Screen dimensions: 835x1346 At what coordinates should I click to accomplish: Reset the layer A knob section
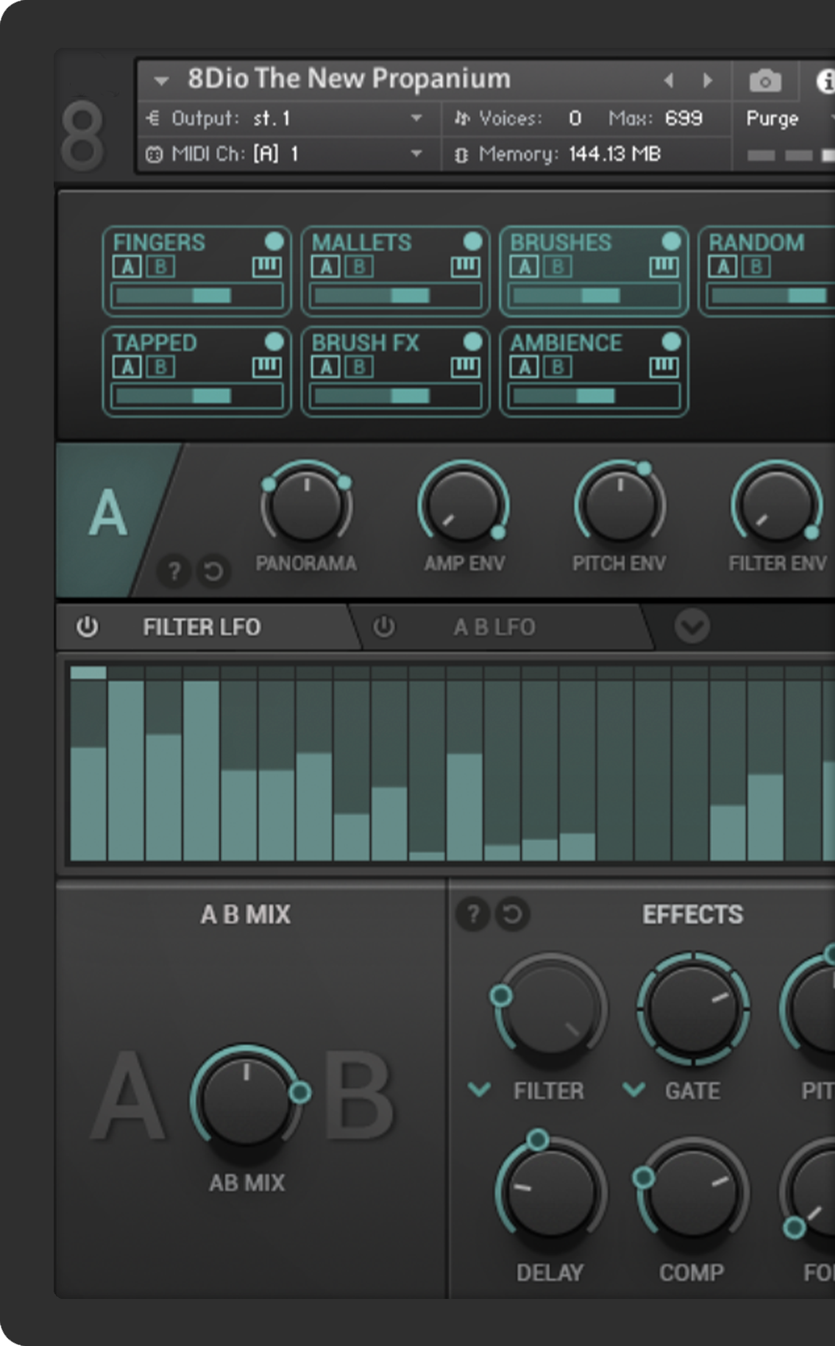tap(213, 571)
